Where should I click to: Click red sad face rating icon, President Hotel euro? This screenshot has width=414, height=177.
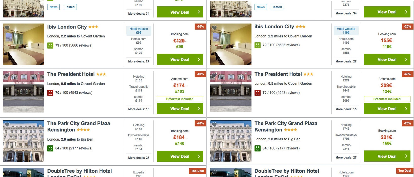tap(258, 93)
